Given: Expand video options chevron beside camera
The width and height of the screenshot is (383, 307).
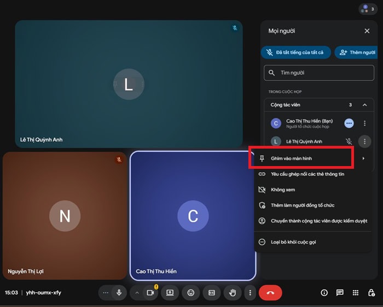Looking at the screenshot, I should pos(137,293).
